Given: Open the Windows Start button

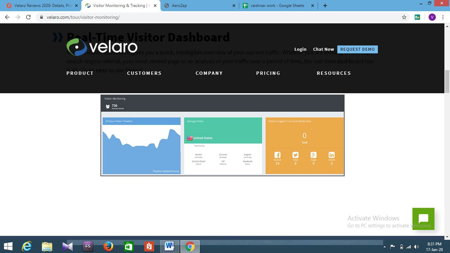Looking at the screenshot, I should tap(8, 246).
